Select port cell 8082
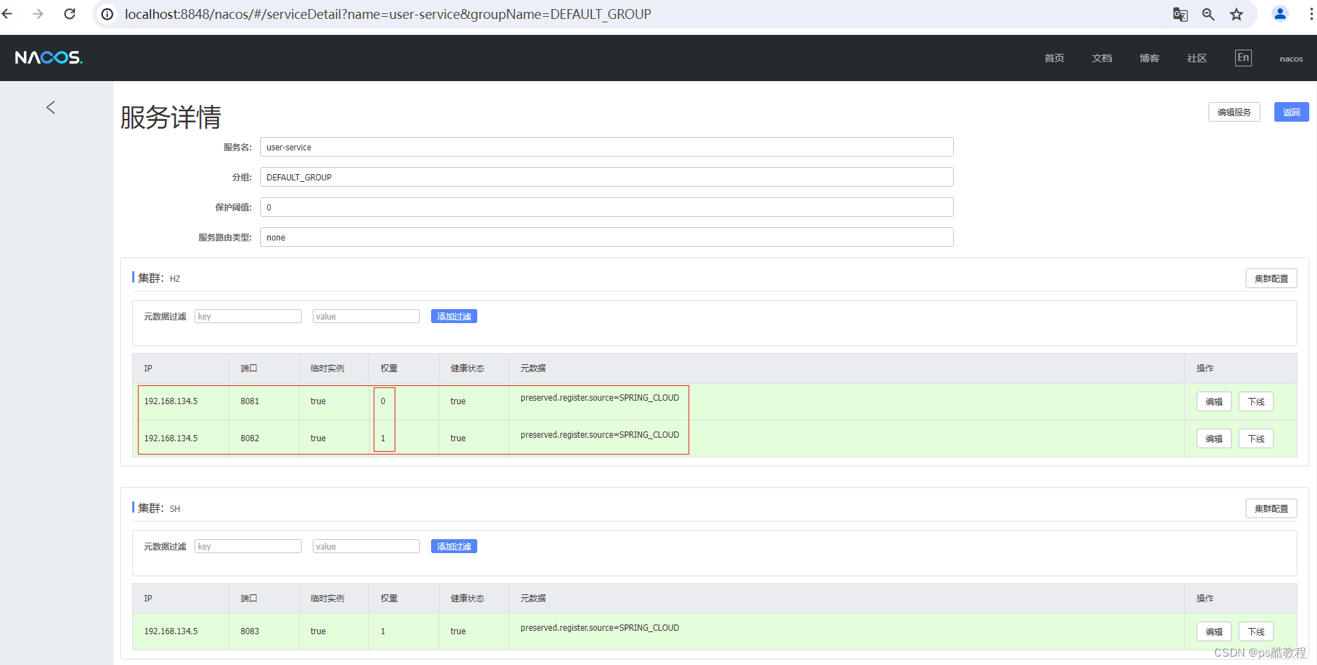Image resolution: width=1317 pixels, height=665 pixels. 250,438
